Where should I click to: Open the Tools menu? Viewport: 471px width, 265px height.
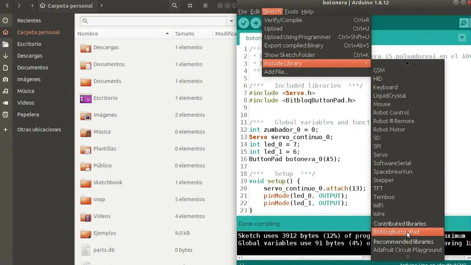[291, 11]
